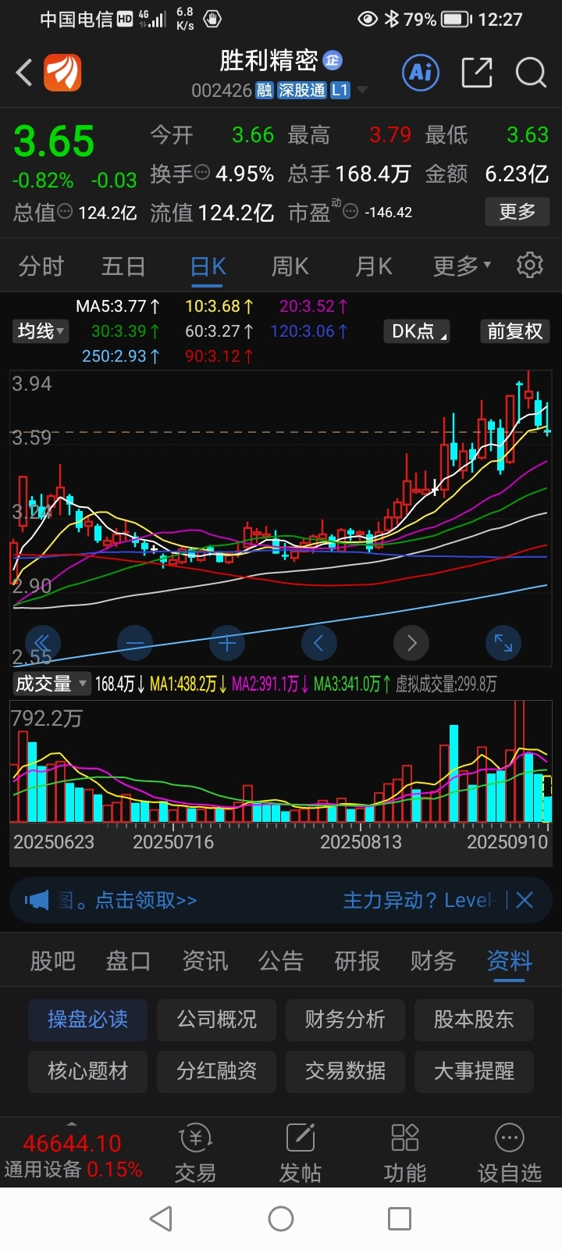Open the 财务 tab
The height and width of the screenshot is (1250, 562).
pos(433,961)
